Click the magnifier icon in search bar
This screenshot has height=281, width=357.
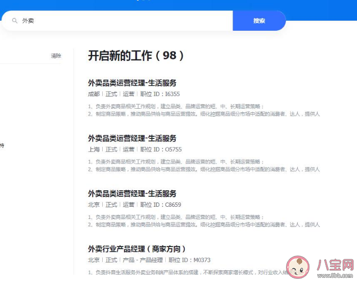[15, 21]
